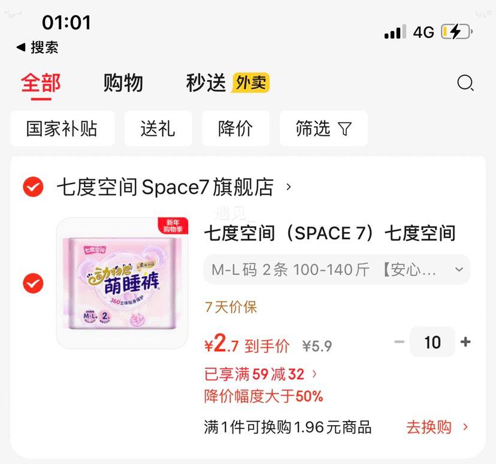Expand the 已享满59减32 discount details
The height and width of the screenshot is (464, 496).
260,374
